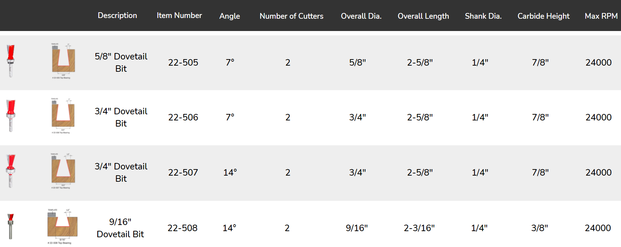The height and width of the screenshot is (247, 621).
Task: Open the 22-507 dovetail cut diagram
Action: point(63,171)
